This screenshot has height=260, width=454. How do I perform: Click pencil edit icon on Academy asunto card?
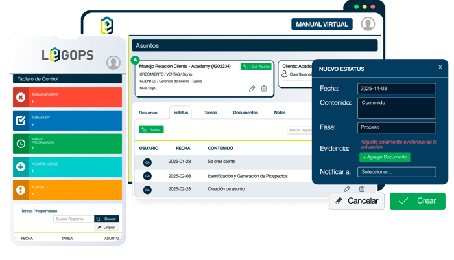coord(252,89)
